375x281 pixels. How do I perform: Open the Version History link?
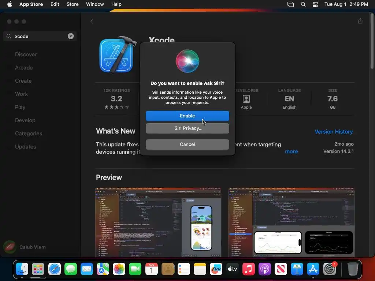[334, 132]
